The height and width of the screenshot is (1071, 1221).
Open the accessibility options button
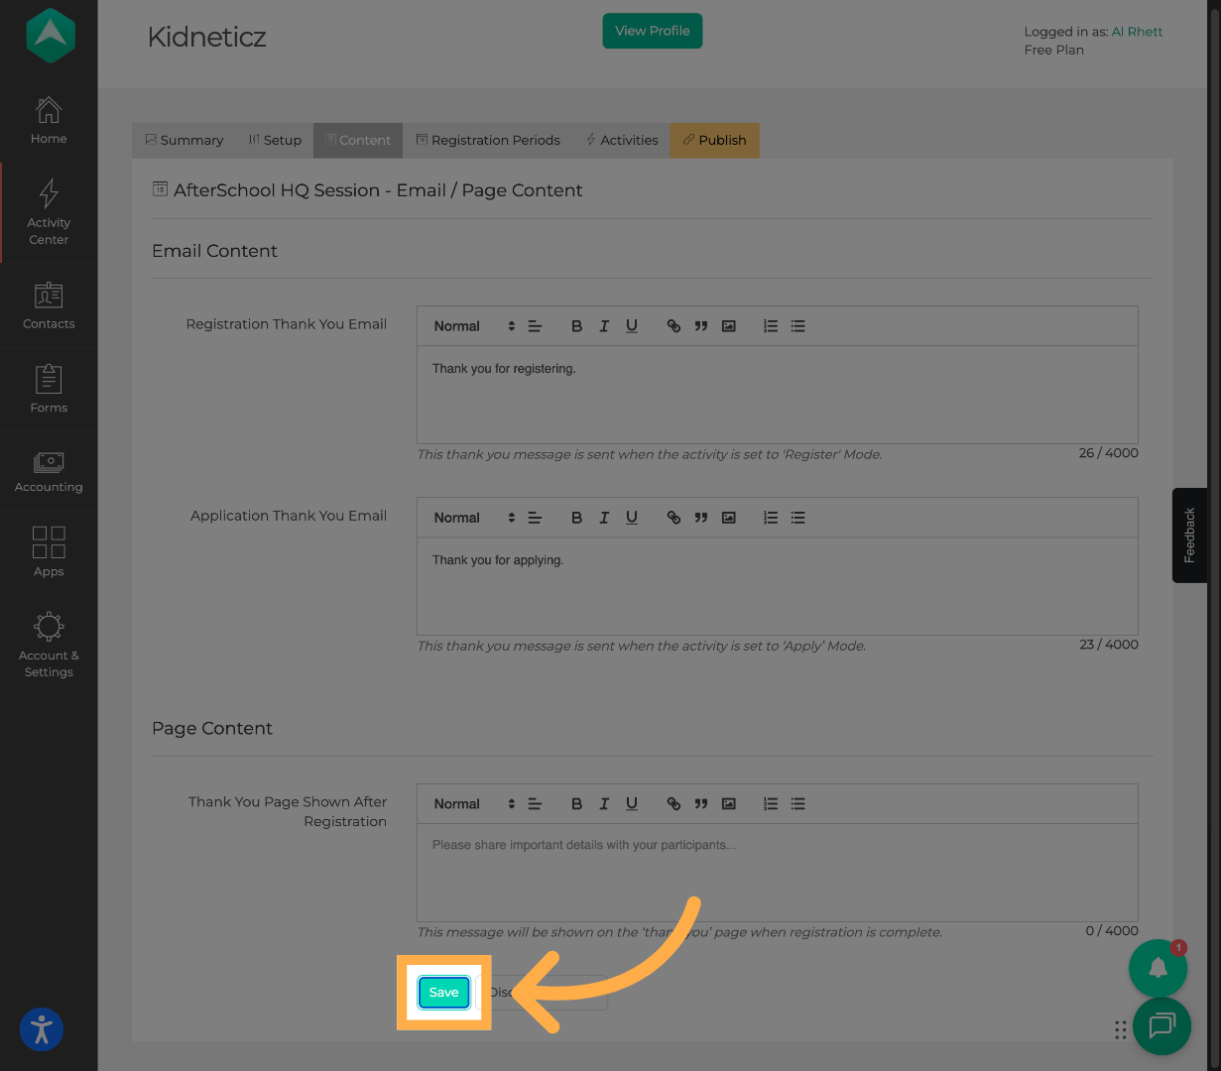click(x=42, y=1029)
